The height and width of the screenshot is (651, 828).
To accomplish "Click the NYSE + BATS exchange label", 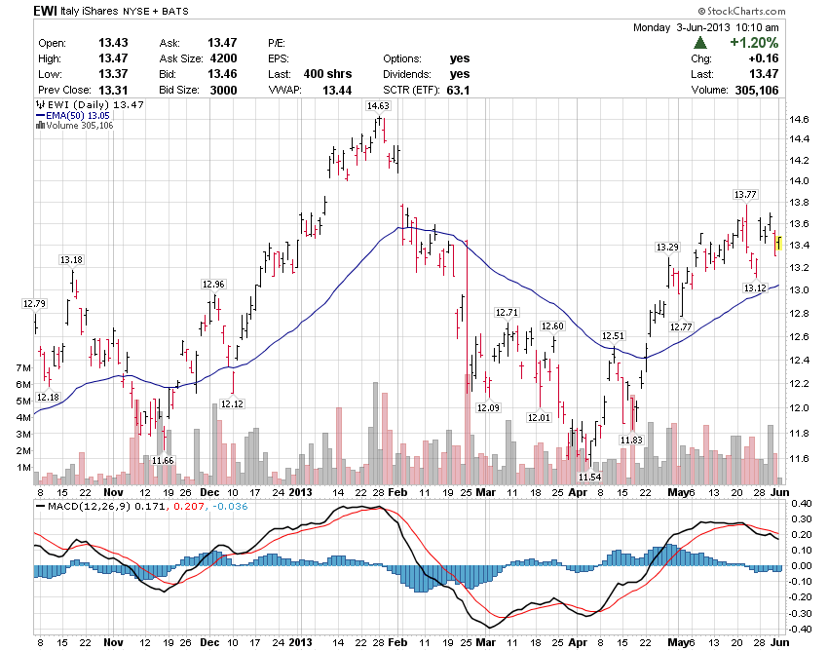I will coord(156,11).
